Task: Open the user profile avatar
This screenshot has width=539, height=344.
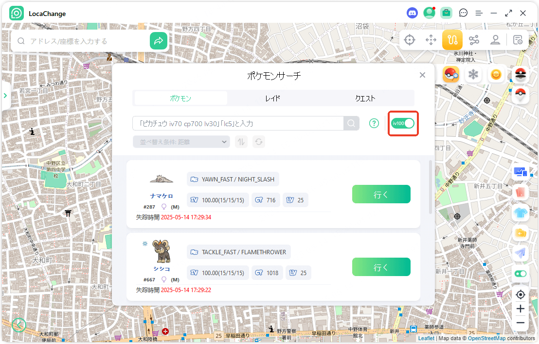Action: click(429, 13)
